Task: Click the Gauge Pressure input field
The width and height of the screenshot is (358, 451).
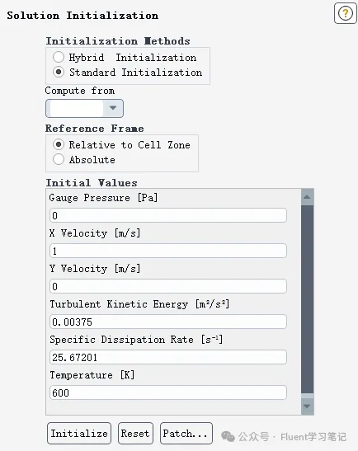Action: (x=168, y=215)
